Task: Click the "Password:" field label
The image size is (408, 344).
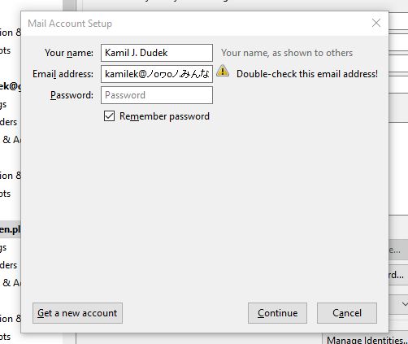Action: (x=72, y=95)
